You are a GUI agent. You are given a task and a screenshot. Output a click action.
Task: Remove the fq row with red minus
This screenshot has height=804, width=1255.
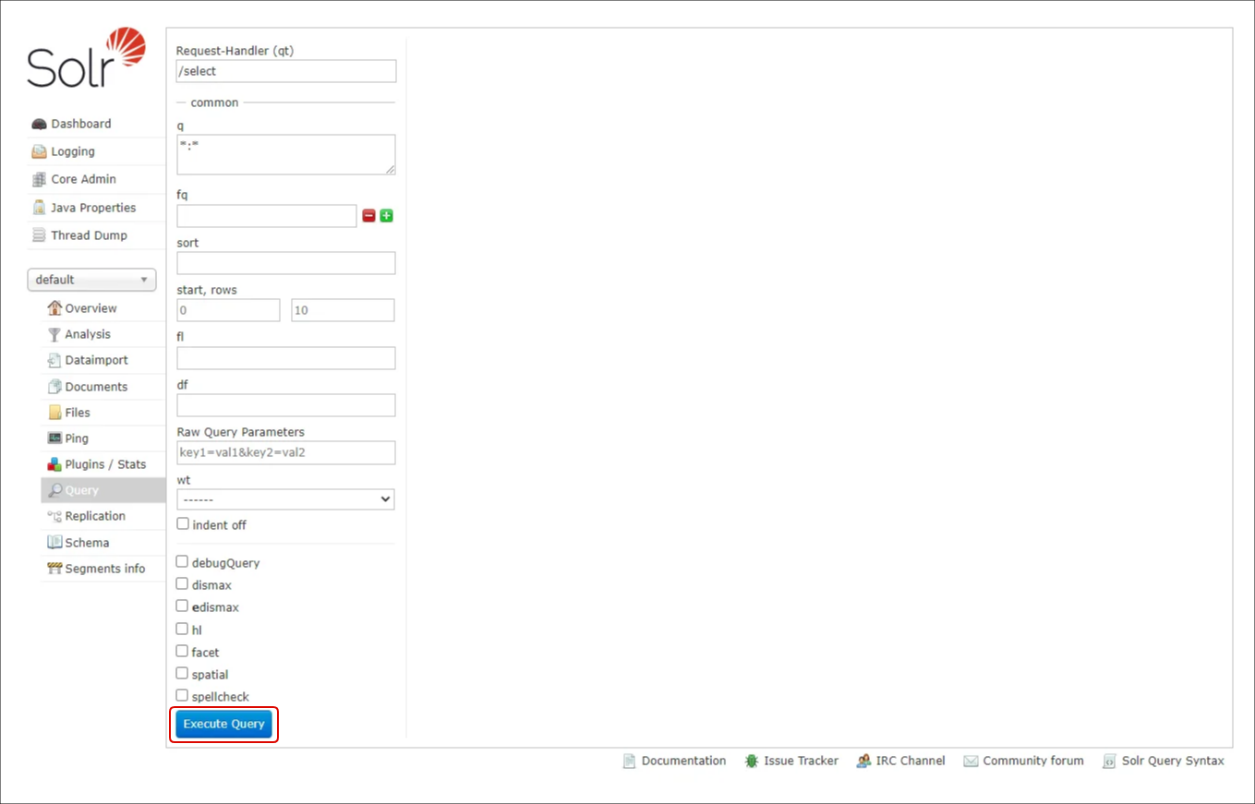368,216
